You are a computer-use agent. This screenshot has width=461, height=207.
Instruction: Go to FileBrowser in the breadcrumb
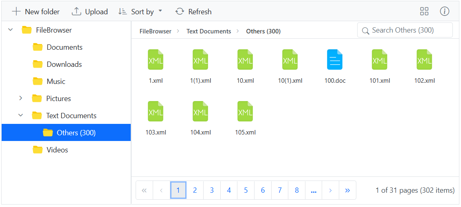tap(155, 31)
